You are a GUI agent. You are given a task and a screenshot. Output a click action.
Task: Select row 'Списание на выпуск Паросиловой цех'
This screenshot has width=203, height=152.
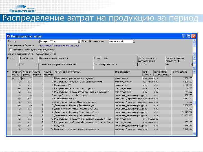100,102
